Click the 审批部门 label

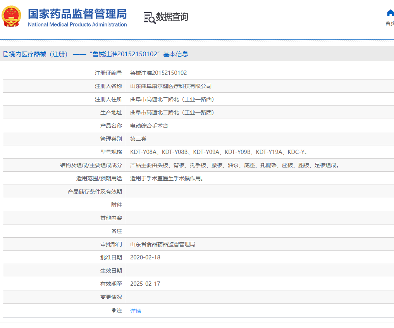point(111,244)
